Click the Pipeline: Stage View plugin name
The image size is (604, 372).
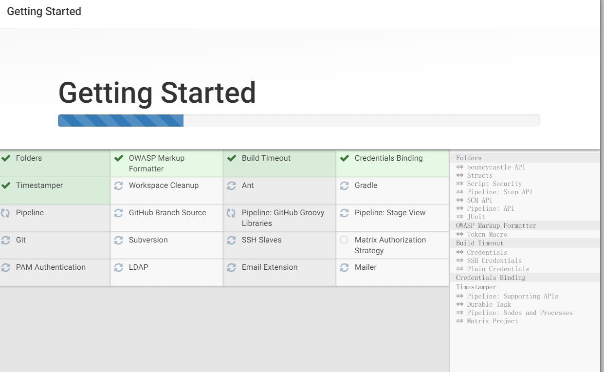[x=390, y=213]
